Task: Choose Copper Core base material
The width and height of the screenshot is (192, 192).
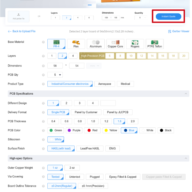Action: 115,44
